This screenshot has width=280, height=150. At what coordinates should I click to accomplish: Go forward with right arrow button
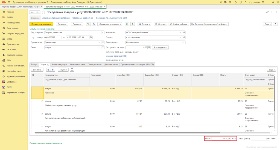pyautogui.click(x=37, y=12)
